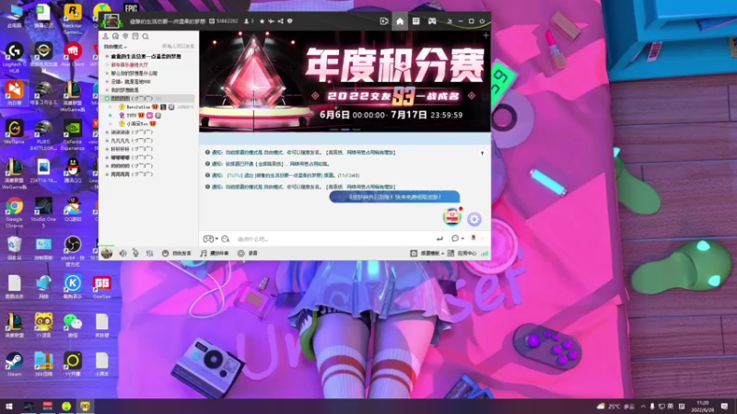The width and height of the screenshot is (737, 414).
Task: Click the video playback icon in YY header
Action: click(x=384, y=21)
